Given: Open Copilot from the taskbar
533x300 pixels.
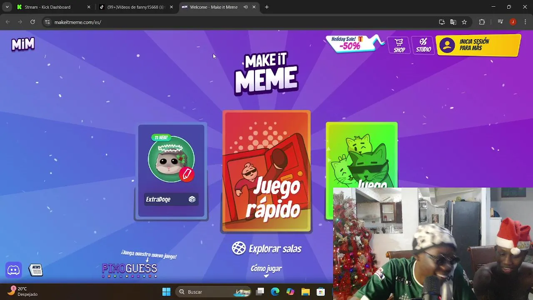Looking at the screenshot, I should [290, 292].
